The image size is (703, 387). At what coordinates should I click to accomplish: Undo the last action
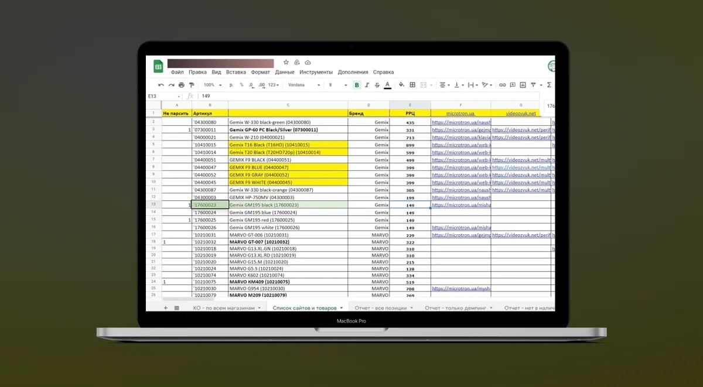(161, 85)
